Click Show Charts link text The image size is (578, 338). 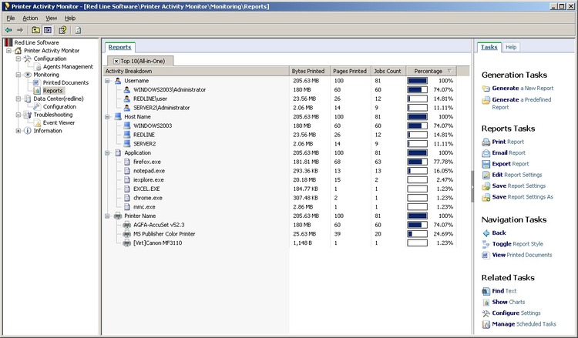point(509,302)
